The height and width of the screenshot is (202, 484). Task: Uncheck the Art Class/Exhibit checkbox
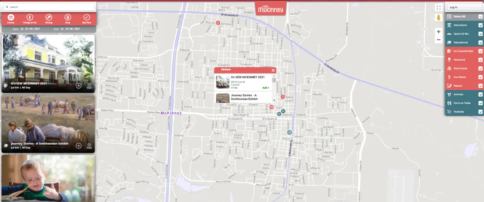click(x=481, y=51)
